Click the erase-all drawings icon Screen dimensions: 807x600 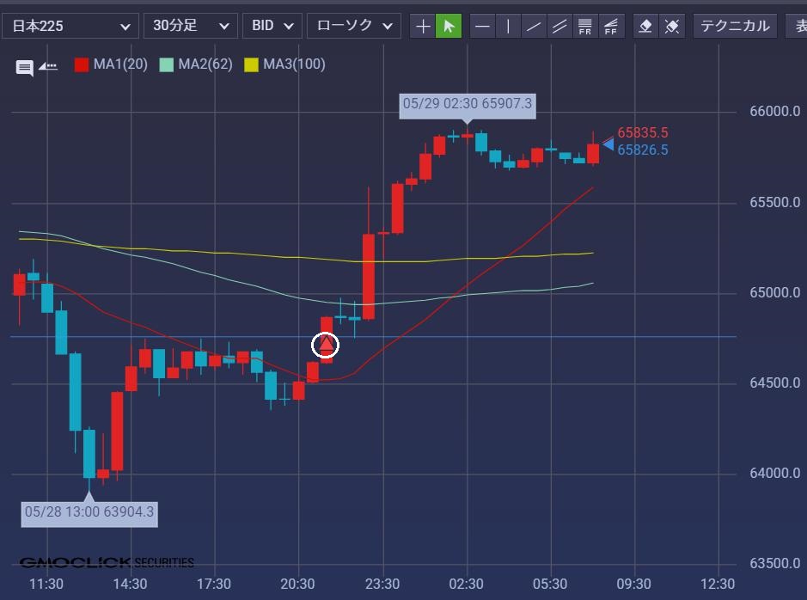click(672, 26)
